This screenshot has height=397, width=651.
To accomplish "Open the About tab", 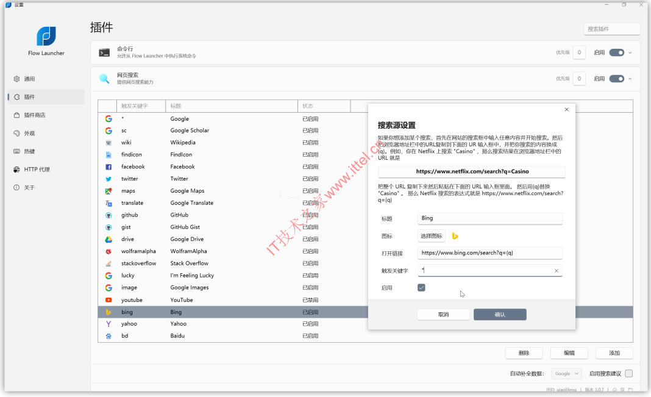I will 46,188.
